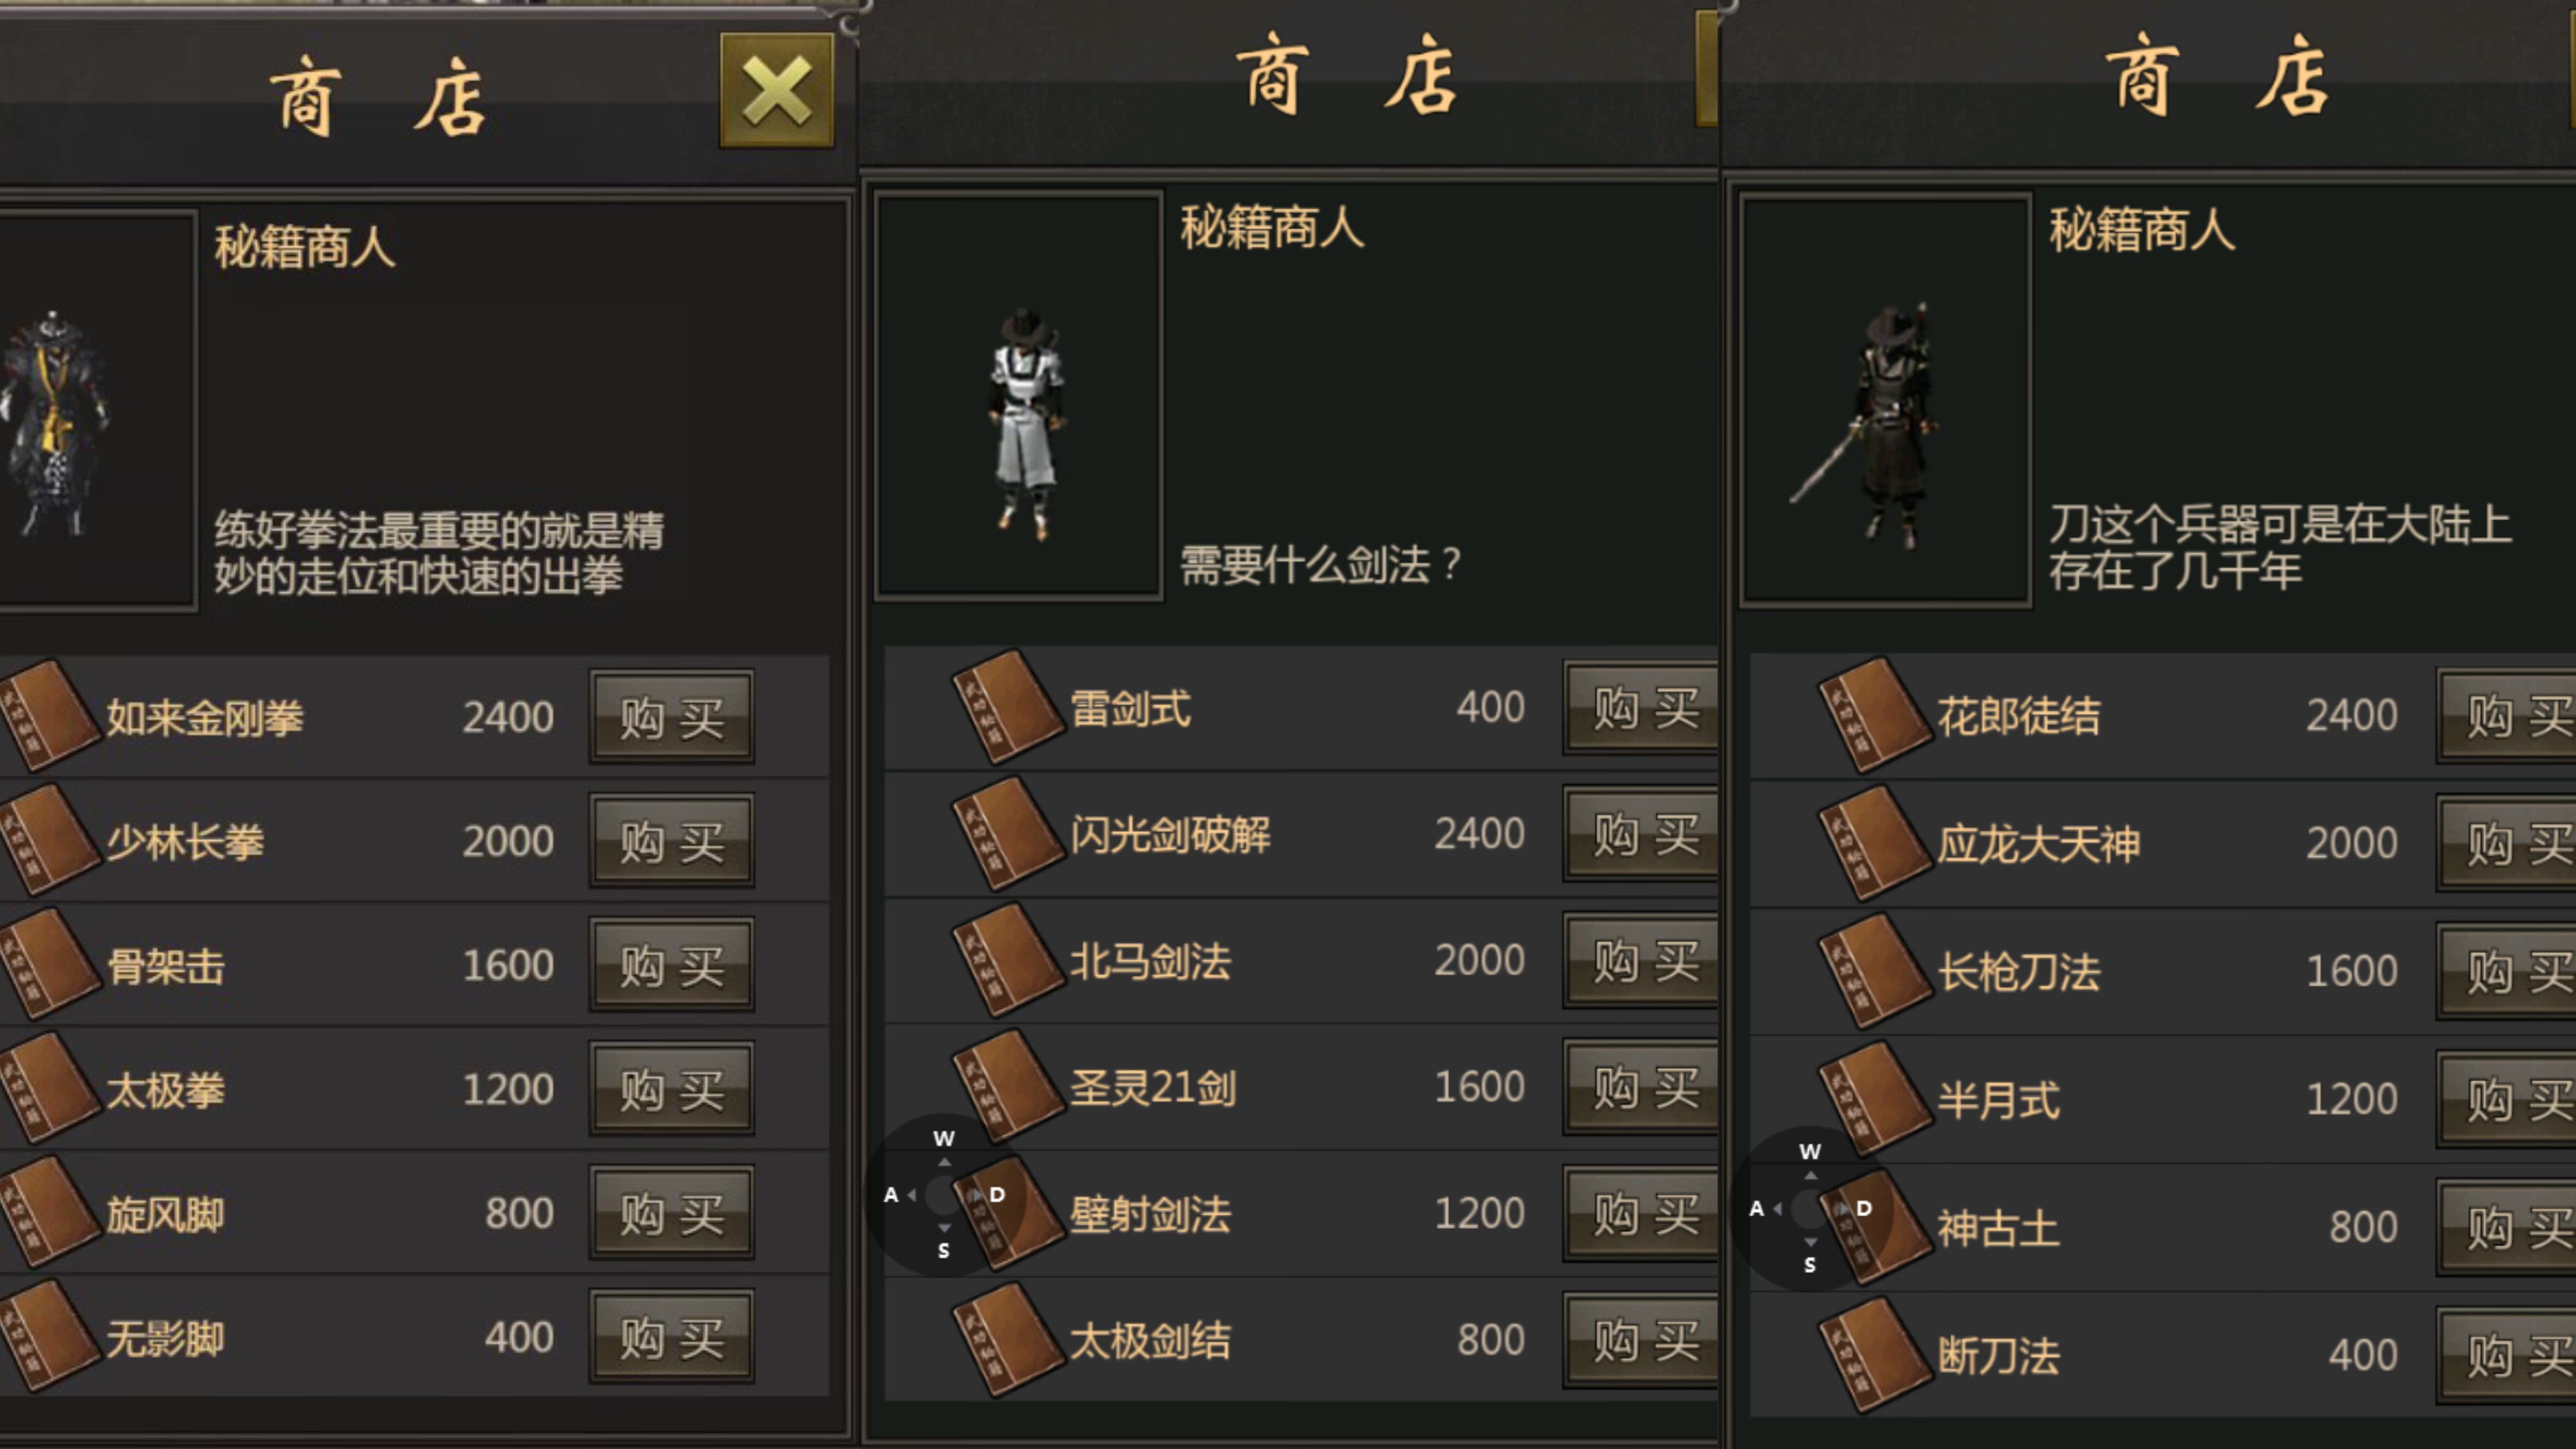Click the 雷剑式 manual book icon
Viewport: 2576px width, 1449px height.
tap(1007, 706)
